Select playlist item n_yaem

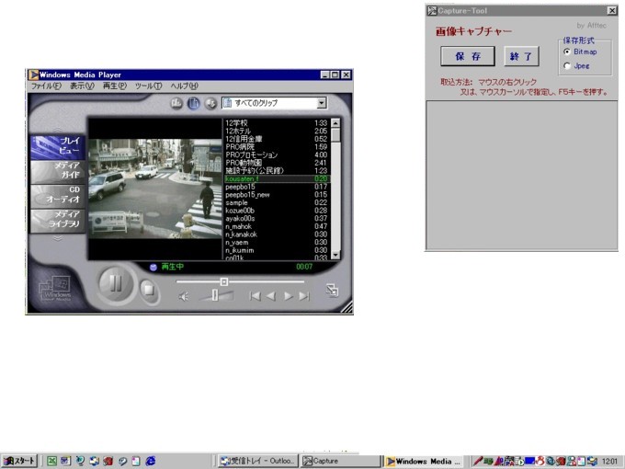point(277,243)
